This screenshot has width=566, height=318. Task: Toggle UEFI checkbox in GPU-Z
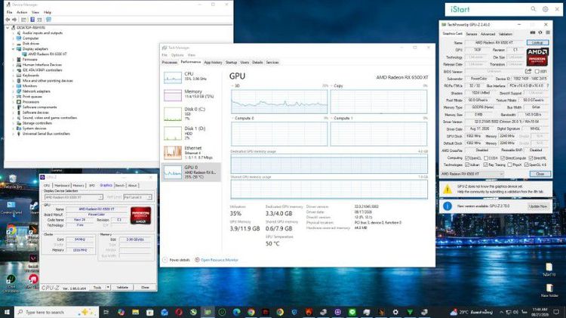[537, 72]
